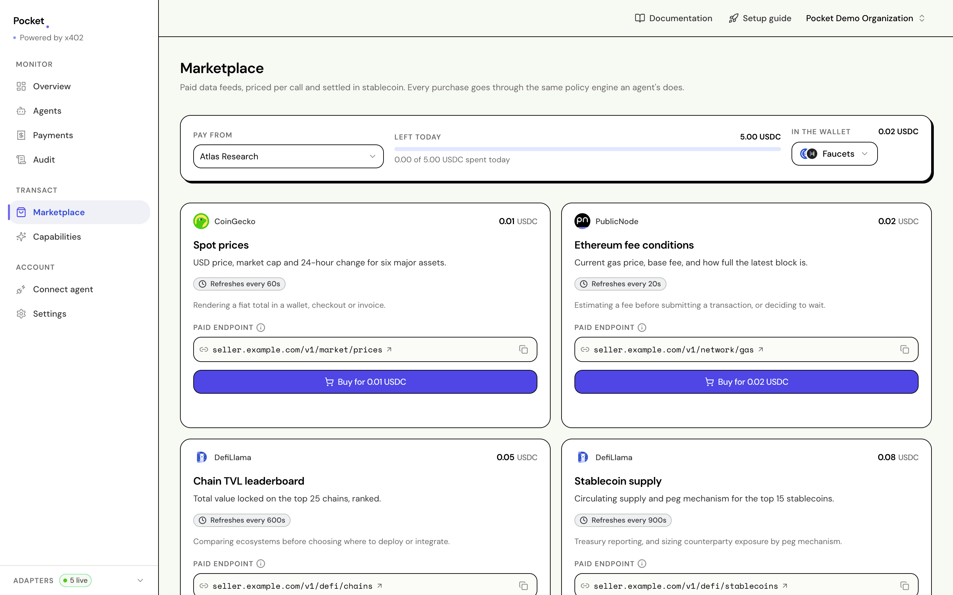Open Agents page
The height and width of the screenshot is (595, 953).
79,111
